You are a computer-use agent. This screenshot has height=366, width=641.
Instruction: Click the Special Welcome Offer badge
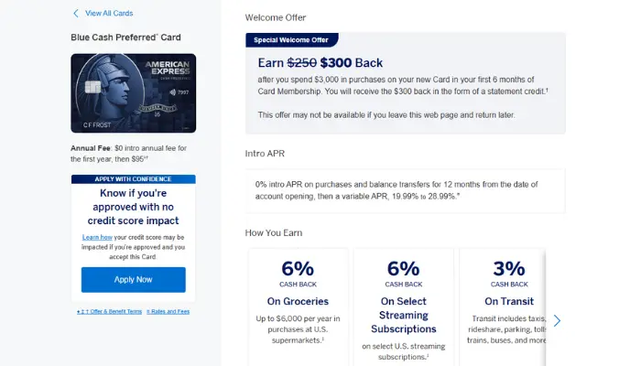[291, 40]
